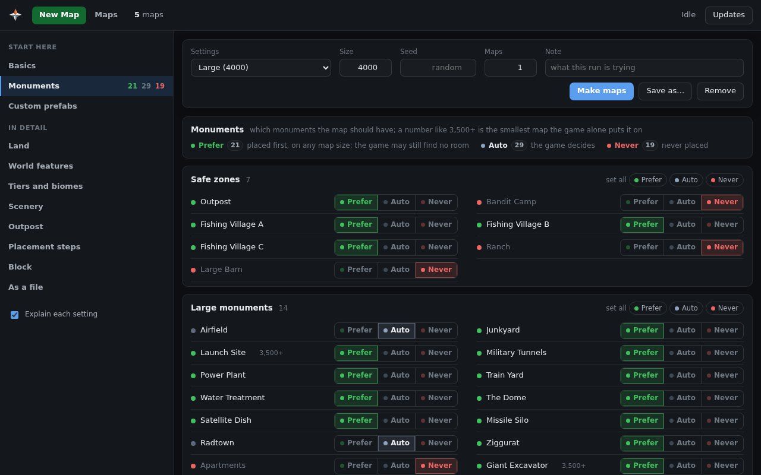
Task: Set Launch Site to Never
Action: point(436,353)
